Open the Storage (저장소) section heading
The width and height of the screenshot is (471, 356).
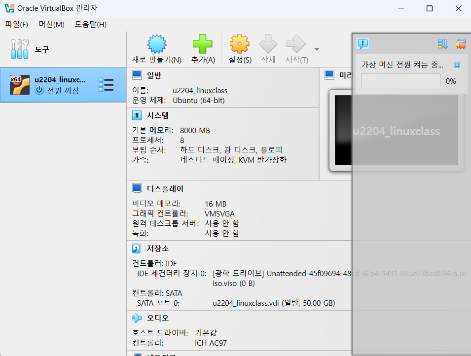click(x=158, y=249)
